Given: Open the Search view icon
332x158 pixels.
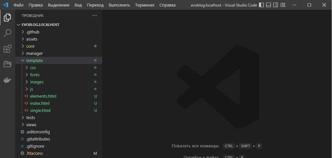Looking at the screenshot, I should (7, 33).
